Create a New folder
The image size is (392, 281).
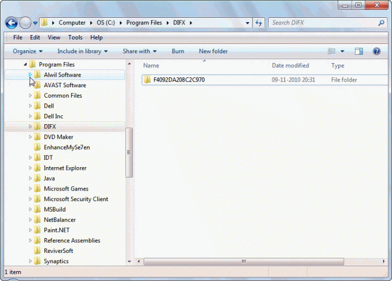(213, 51)
